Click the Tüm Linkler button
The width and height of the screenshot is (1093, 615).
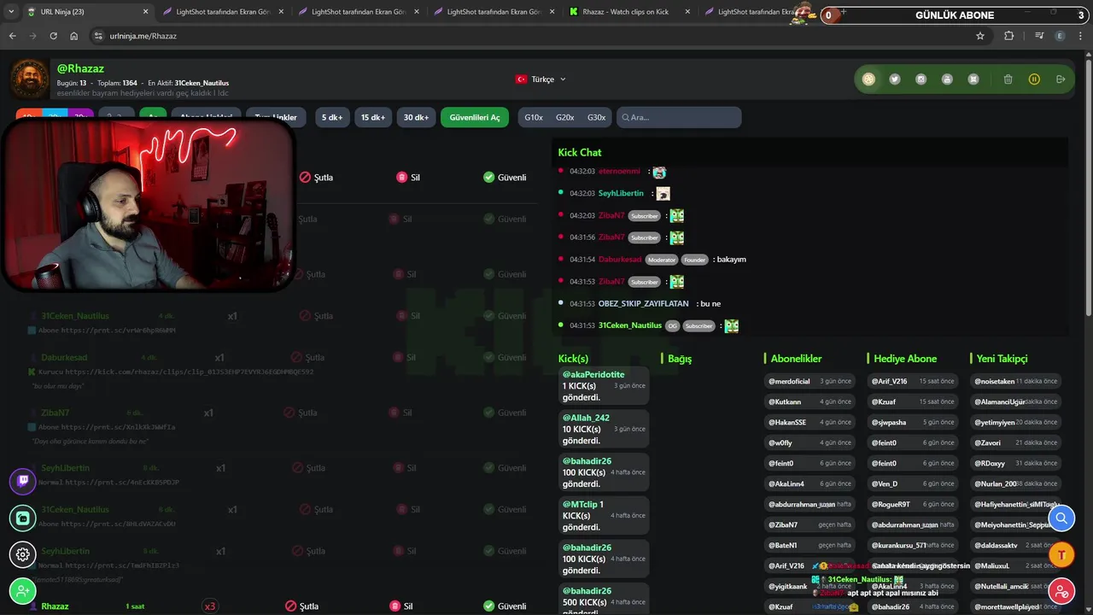coord(276,117)
